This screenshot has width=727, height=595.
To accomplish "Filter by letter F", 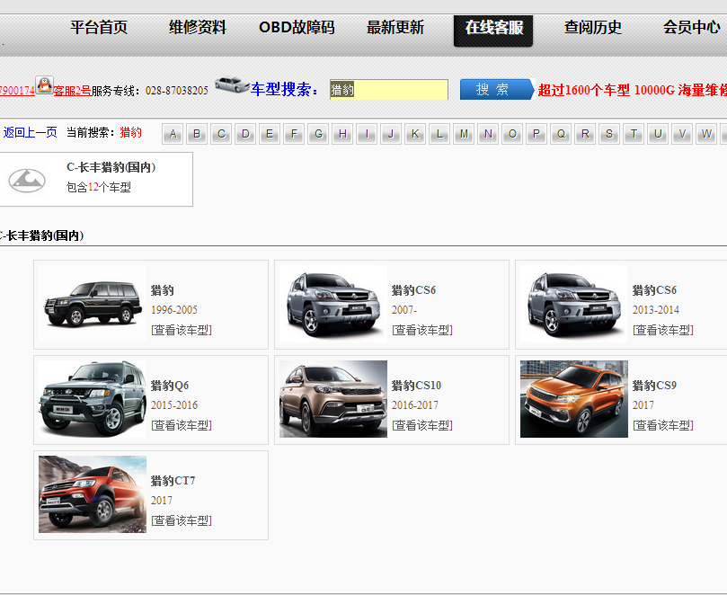I will pyautogui.click(x=294, y=134).
